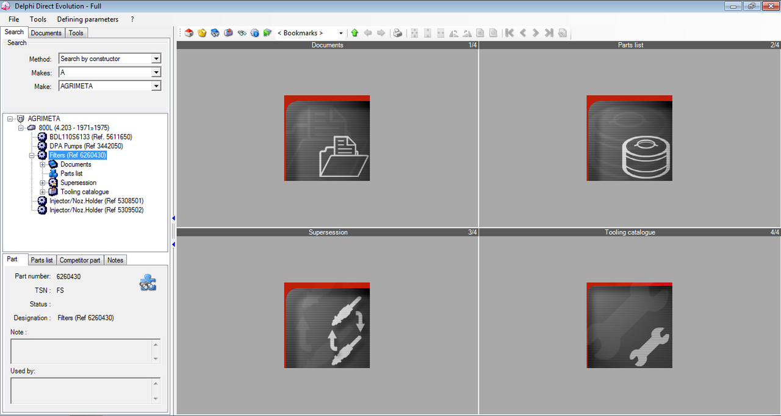Click the large Parts list filter tile
This screenshot has height=416, width=781.
pos(630,138)
